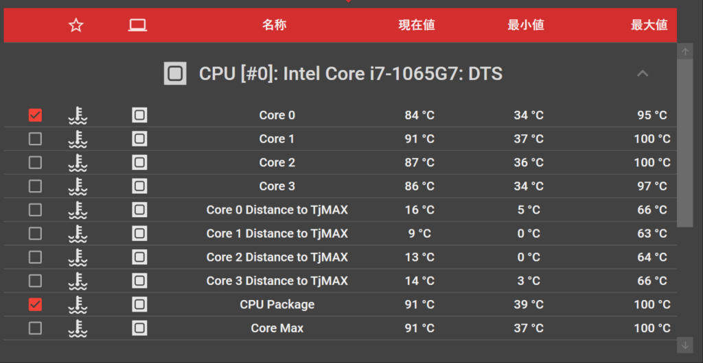Viewport: 703px width, 363px height.
Task: Click the 現在値 column header
Action: 417,25
